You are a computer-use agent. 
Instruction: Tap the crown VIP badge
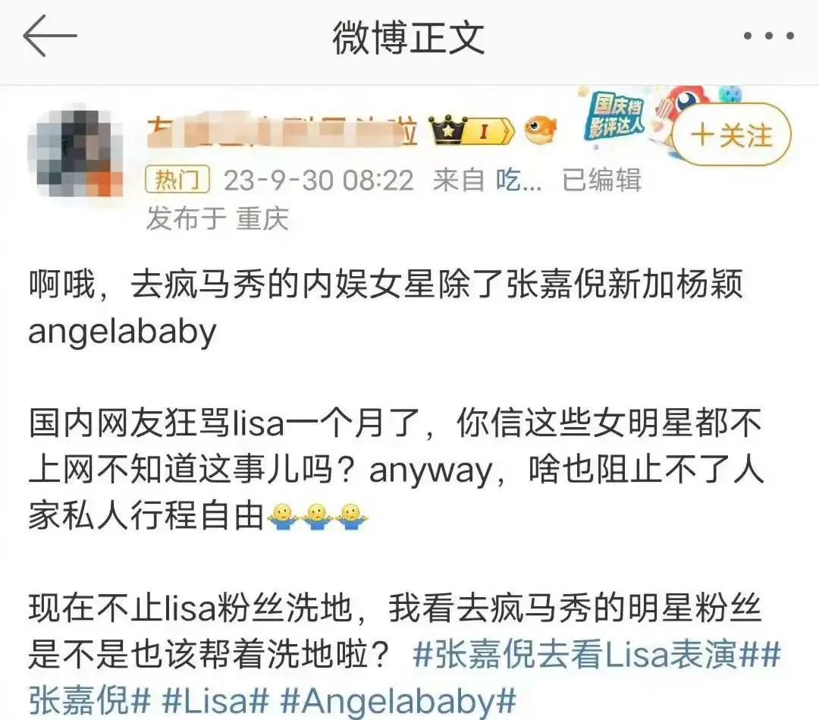point(447,130)
